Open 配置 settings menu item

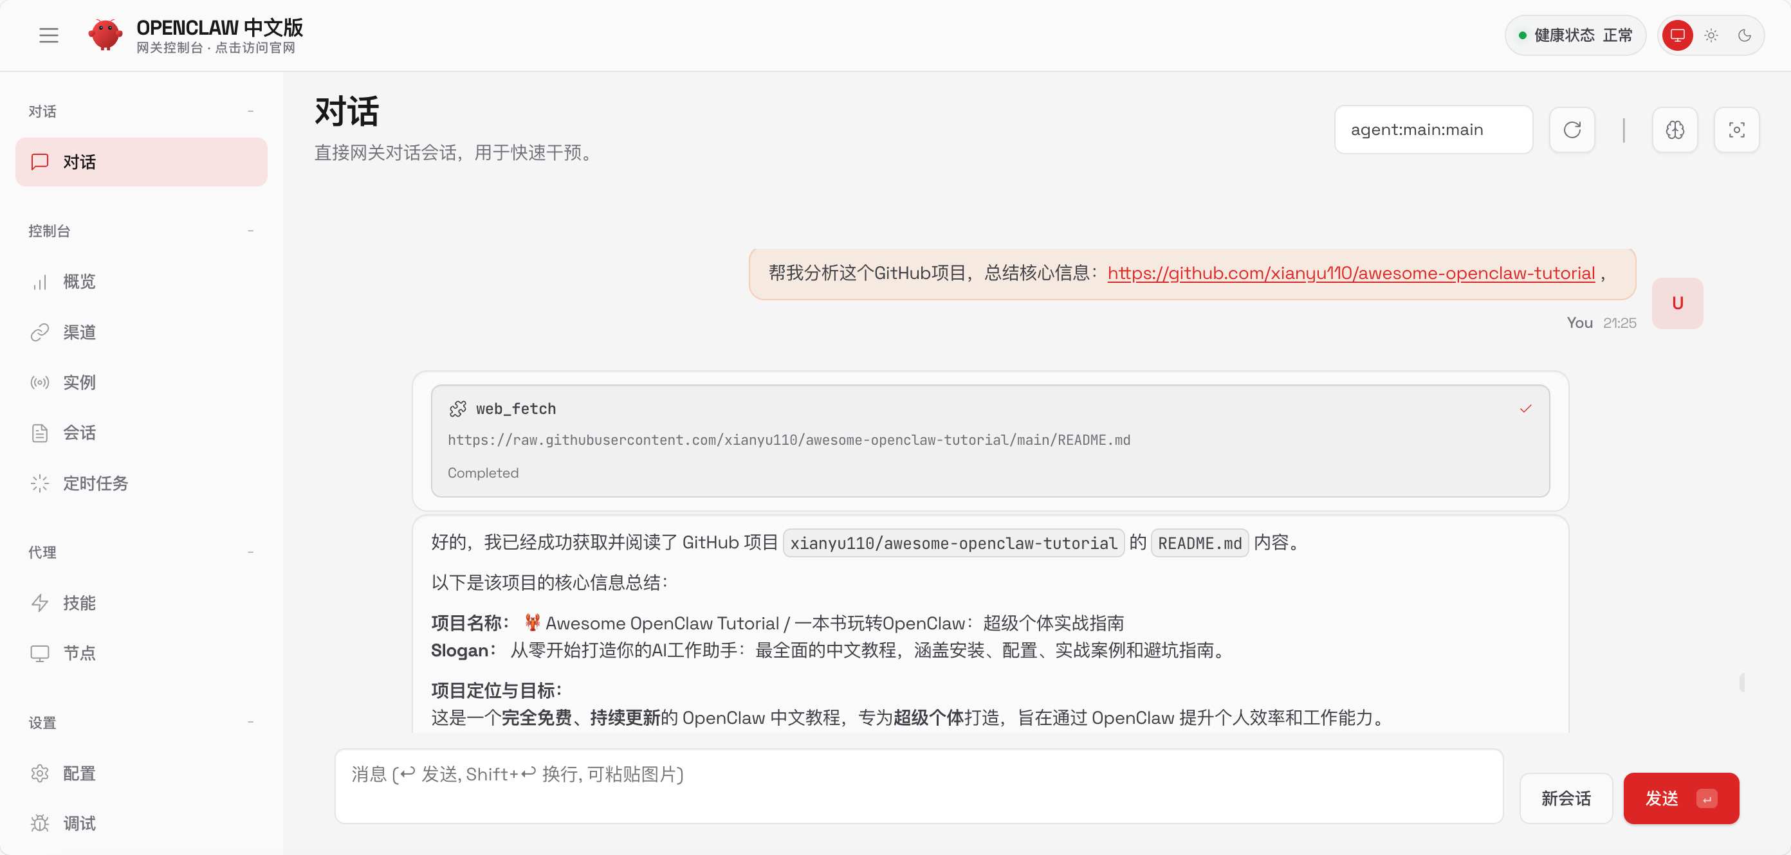click(78, 773)
